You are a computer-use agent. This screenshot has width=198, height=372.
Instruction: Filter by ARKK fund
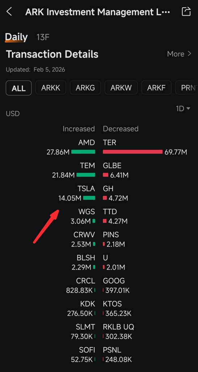point(51,88)
